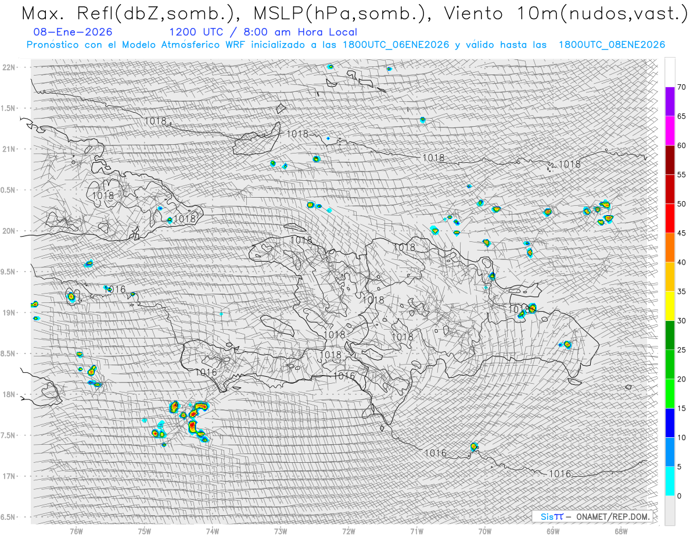697x539 pixels.
Task: Click the cyan 0–5 dBZ colorbar segment
Action: point(670,481)
